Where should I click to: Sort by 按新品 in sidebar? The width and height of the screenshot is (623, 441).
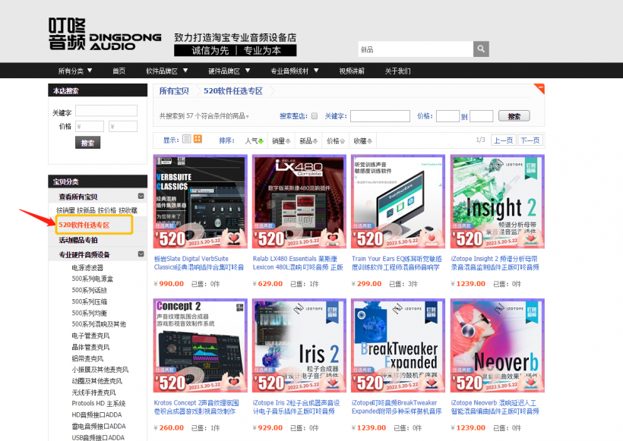[86, 210]
